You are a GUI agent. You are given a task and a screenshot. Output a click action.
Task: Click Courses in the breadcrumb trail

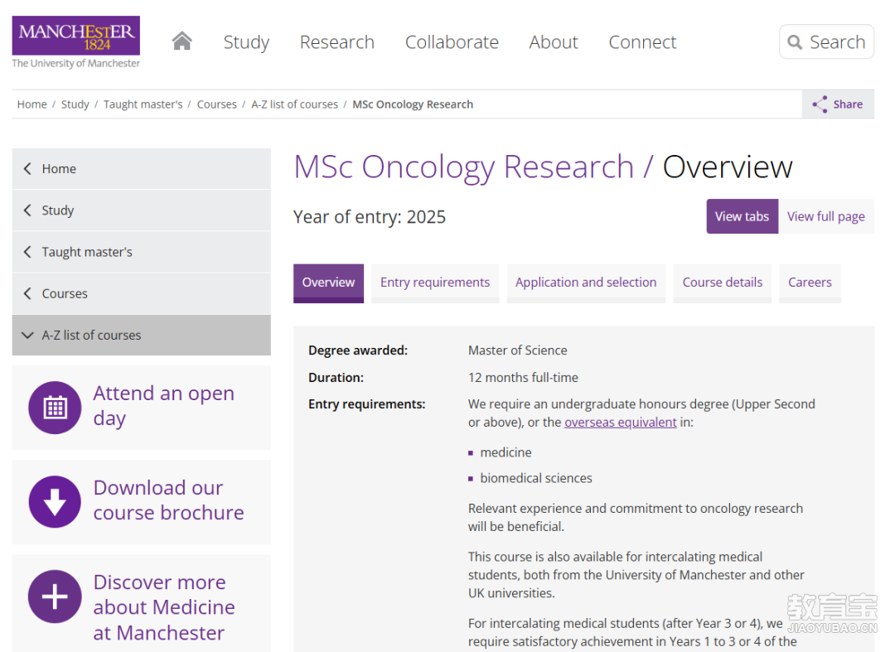coord(217,104)
